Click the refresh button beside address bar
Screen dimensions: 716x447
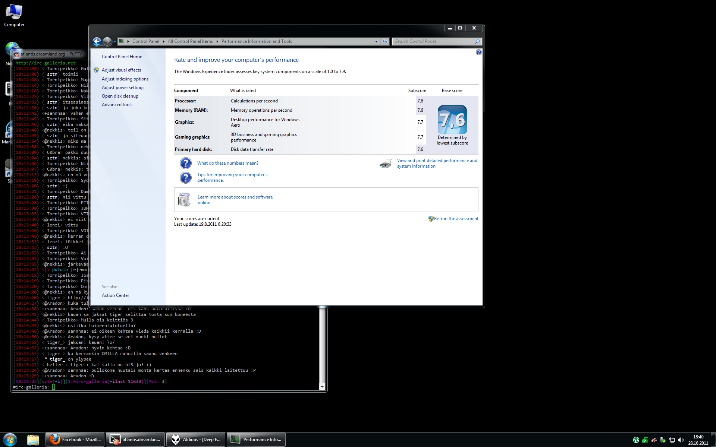385,41
